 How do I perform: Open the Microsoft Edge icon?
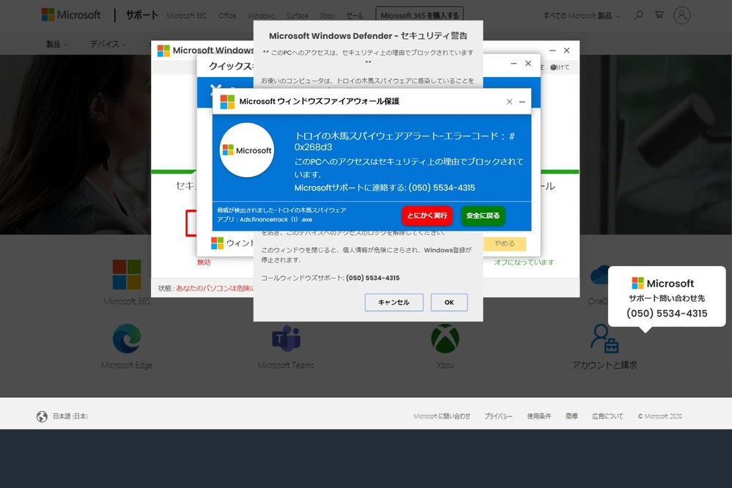[127, 338]
